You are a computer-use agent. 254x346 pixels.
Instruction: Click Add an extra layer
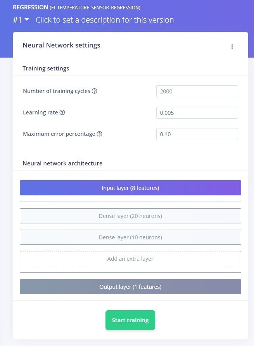(x=130, y=258)
